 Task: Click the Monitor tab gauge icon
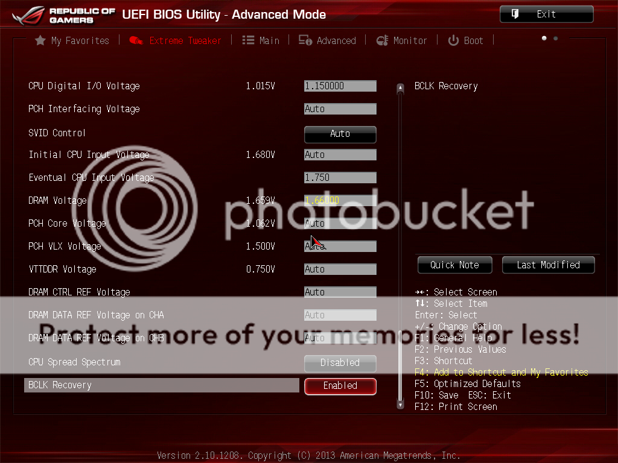tap(382, 40)
